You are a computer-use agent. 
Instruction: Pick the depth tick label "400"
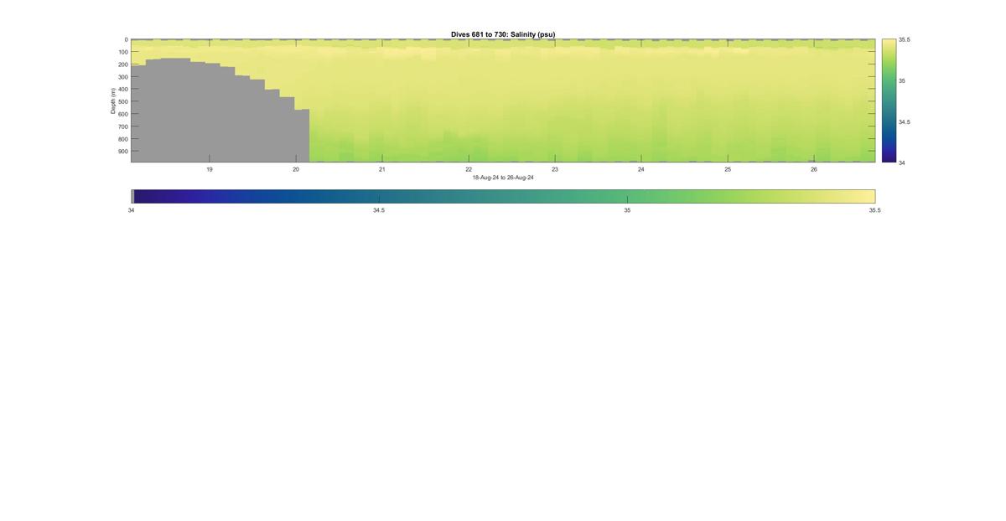[123, 90]
